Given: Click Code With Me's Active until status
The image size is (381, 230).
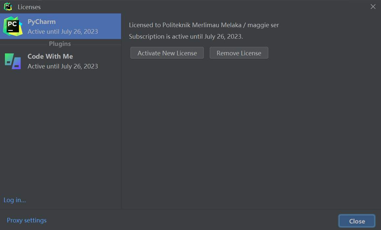Looking at the screenshot, I should click(63, 66).
